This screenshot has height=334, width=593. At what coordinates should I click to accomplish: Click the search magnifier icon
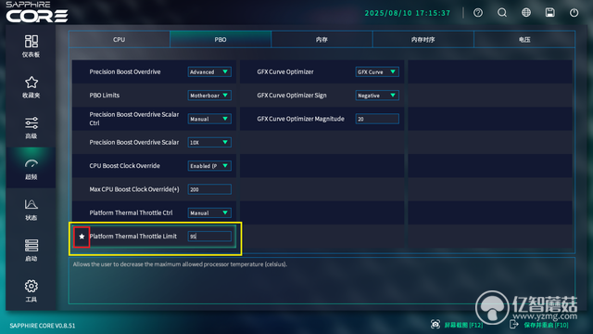(x=502, y=12)
